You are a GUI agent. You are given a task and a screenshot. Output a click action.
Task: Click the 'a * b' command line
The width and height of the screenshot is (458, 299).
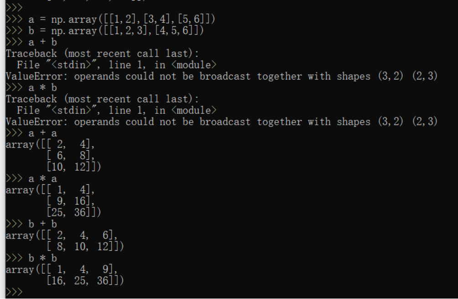tap(31, 88)
